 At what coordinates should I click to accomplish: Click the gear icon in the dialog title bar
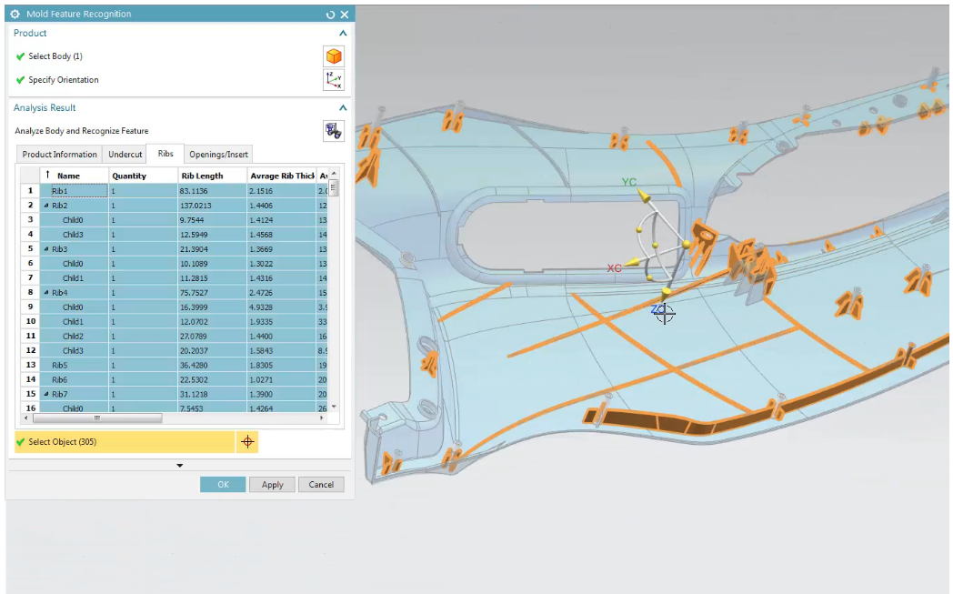[13, 14]
